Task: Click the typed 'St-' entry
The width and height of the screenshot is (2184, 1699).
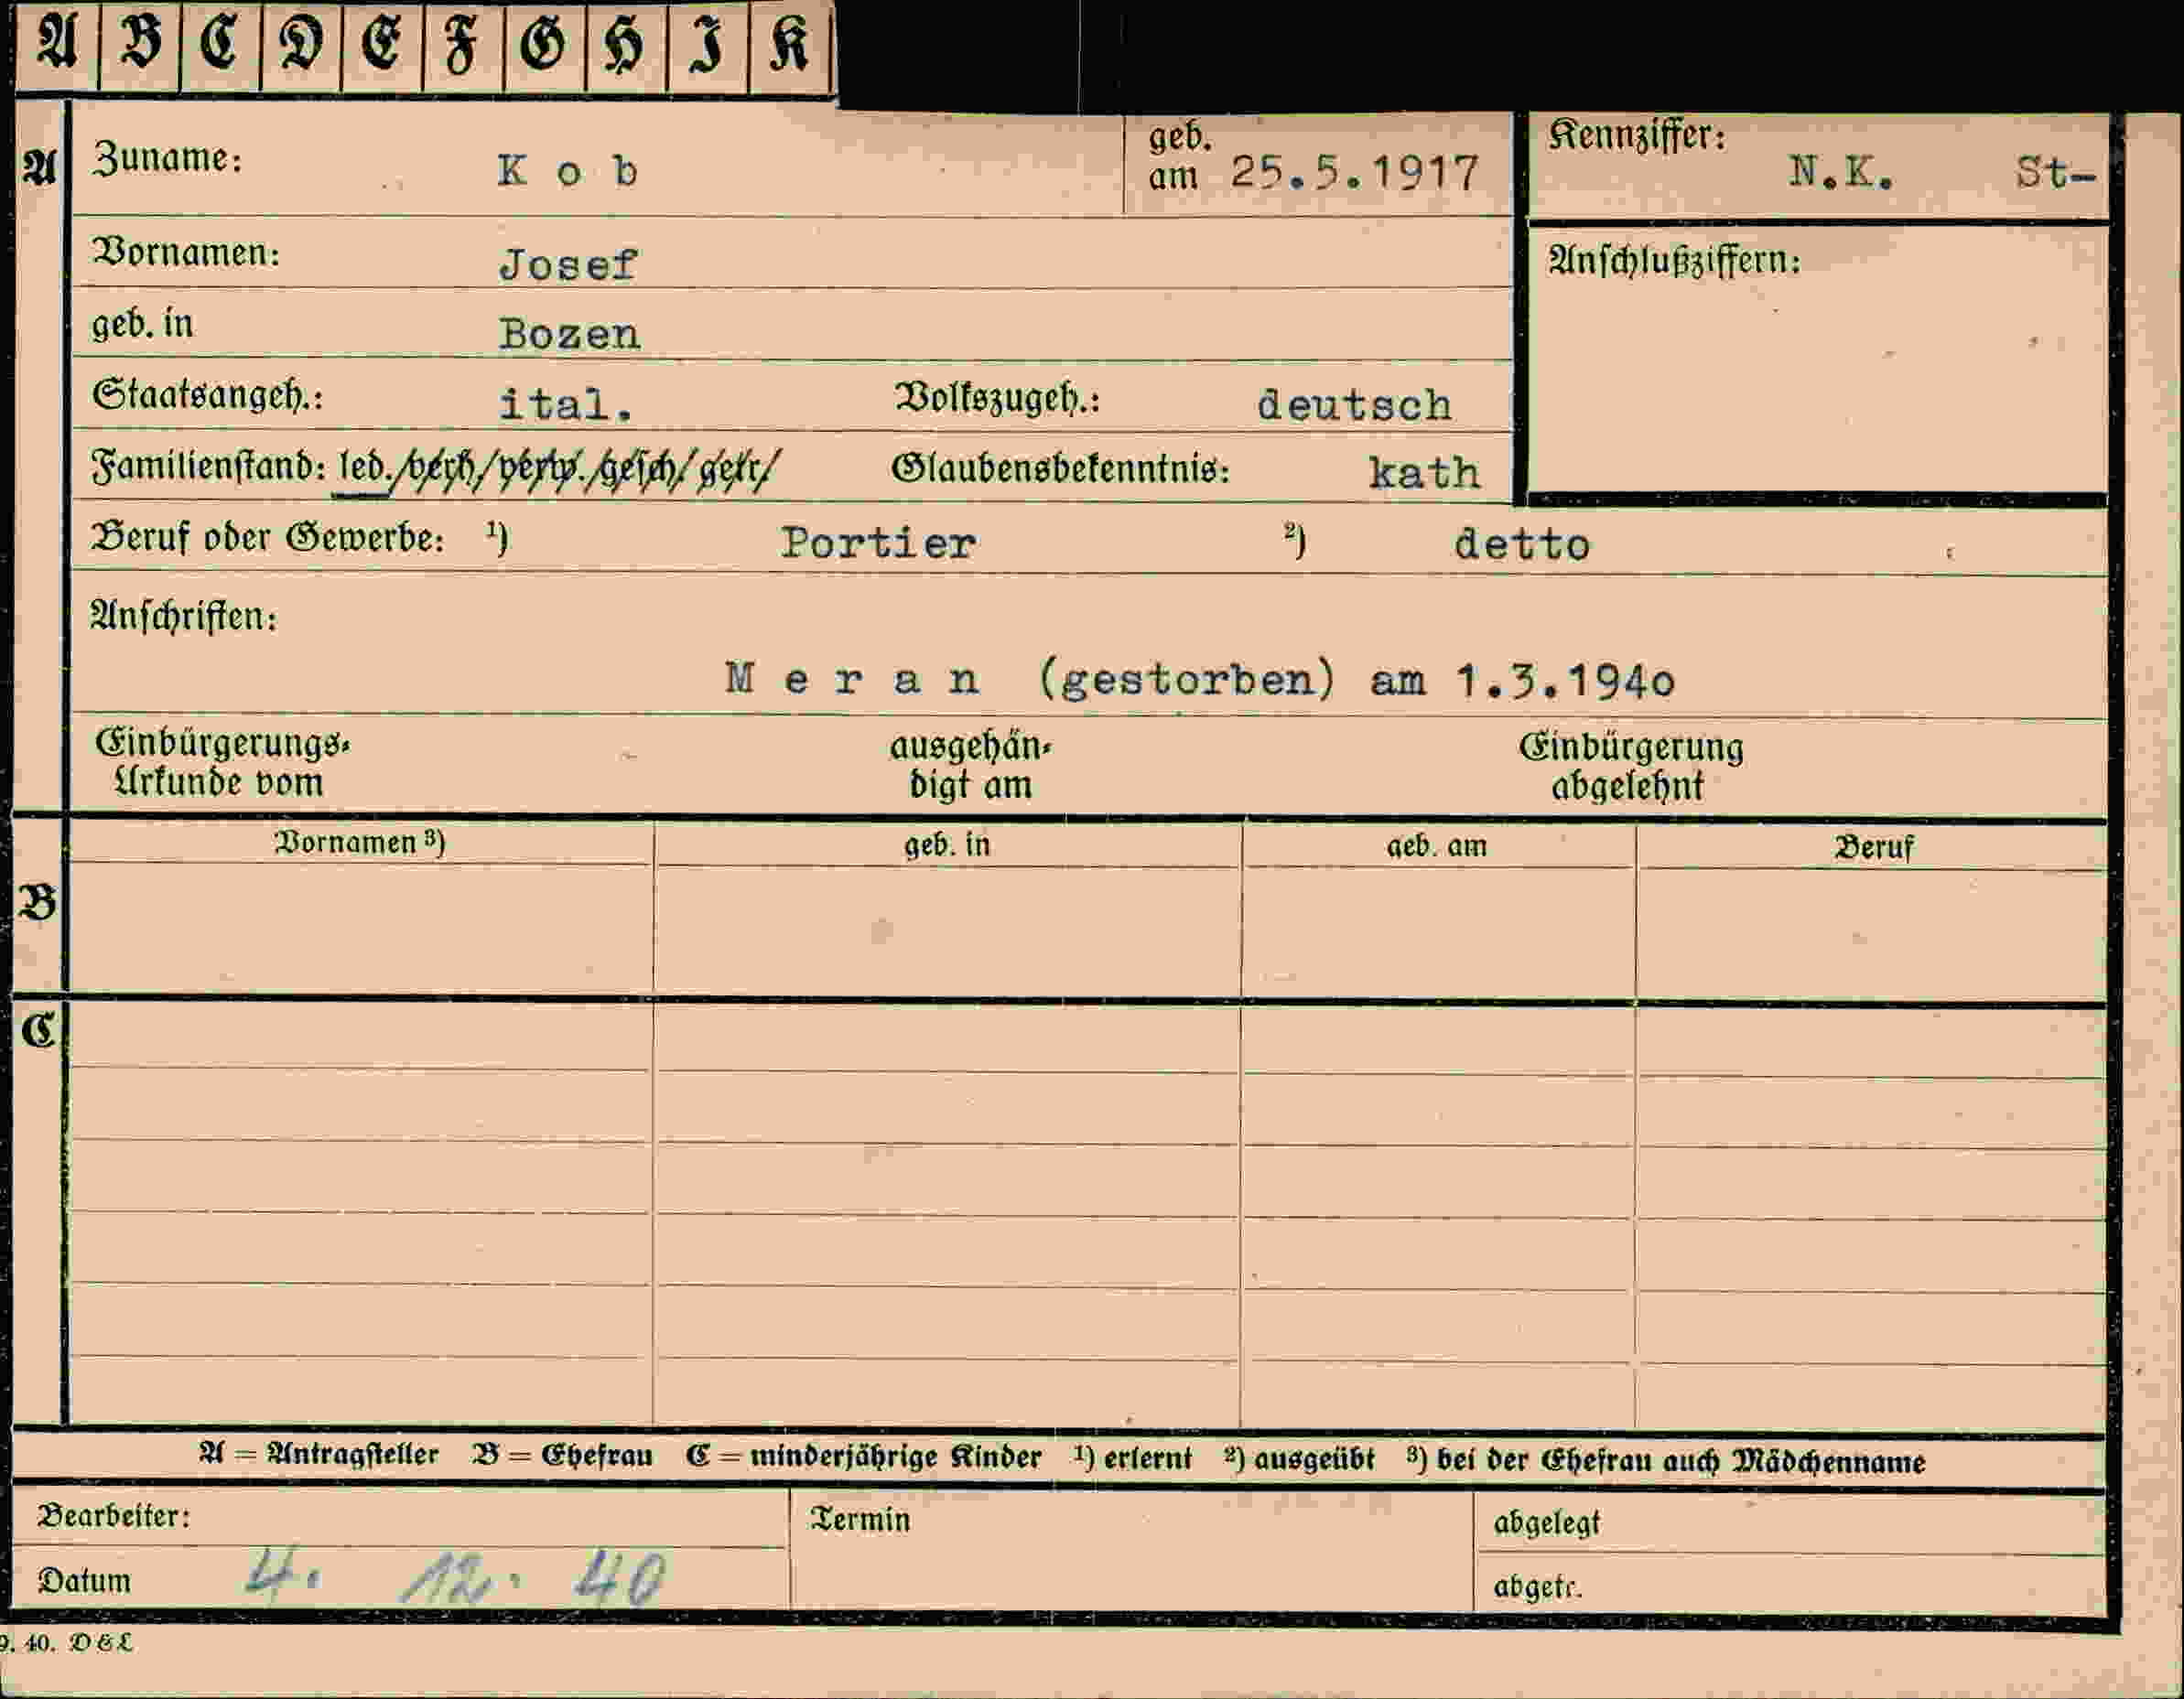Action: pyautogui.click(x=2055, y=173)
